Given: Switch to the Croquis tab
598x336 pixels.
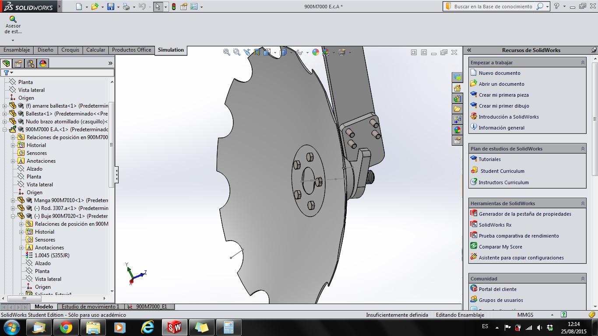Looking at the screenshot, I should coord(70,50).
